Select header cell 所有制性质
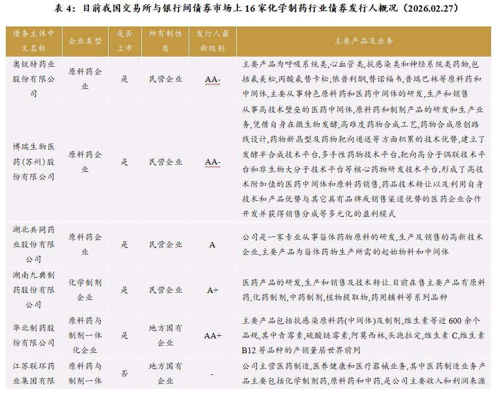498x395 pixels. tap(165, 41)
